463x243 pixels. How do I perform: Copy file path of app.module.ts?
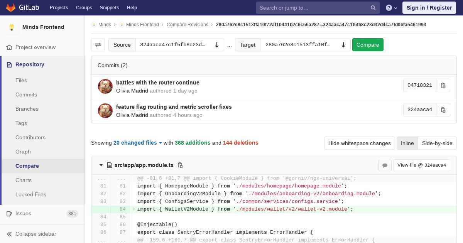coord(180,165)
